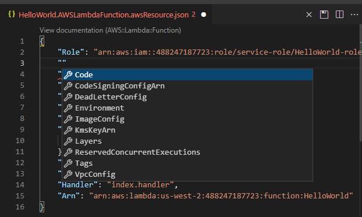Click the unsaved changes dot on tab
Screen dimensions: 362x217
click(204, 15)
